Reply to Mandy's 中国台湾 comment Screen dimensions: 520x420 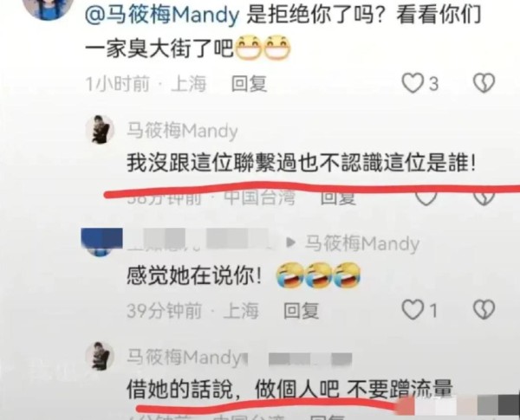click(x=338, y=198)
